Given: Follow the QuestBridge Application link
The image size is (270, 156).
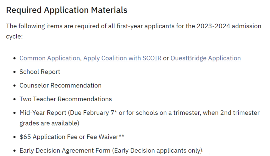Looking at the screenshot, I should coord(205,58).
